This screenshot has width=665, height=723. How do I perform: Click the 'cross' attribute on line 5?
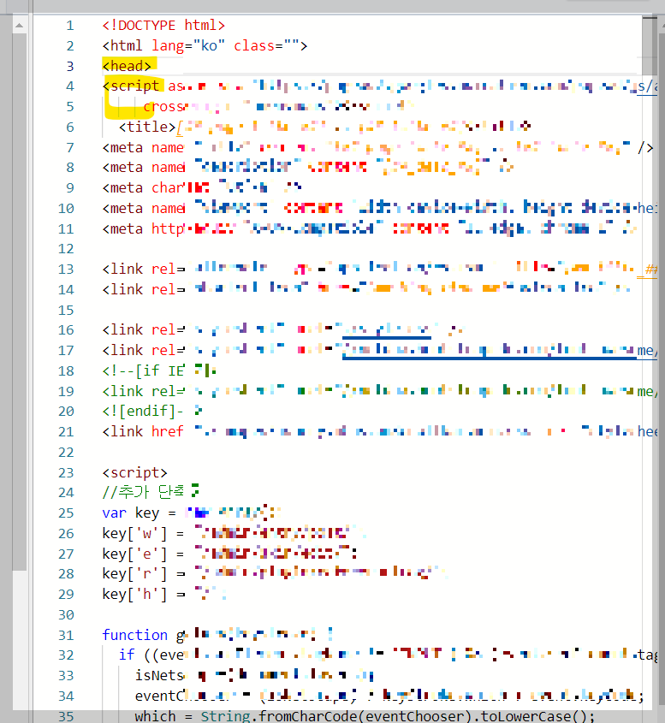click(163, 106)
